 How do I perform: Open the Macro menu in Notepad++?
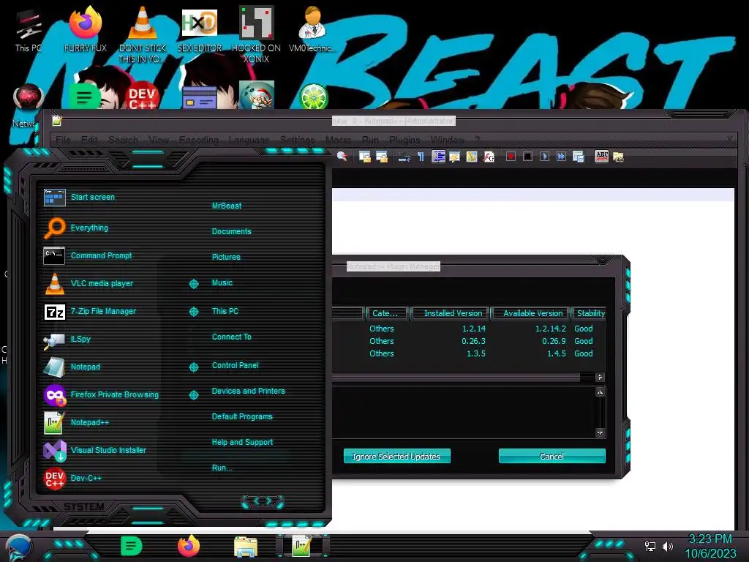[x=338, y=140]
